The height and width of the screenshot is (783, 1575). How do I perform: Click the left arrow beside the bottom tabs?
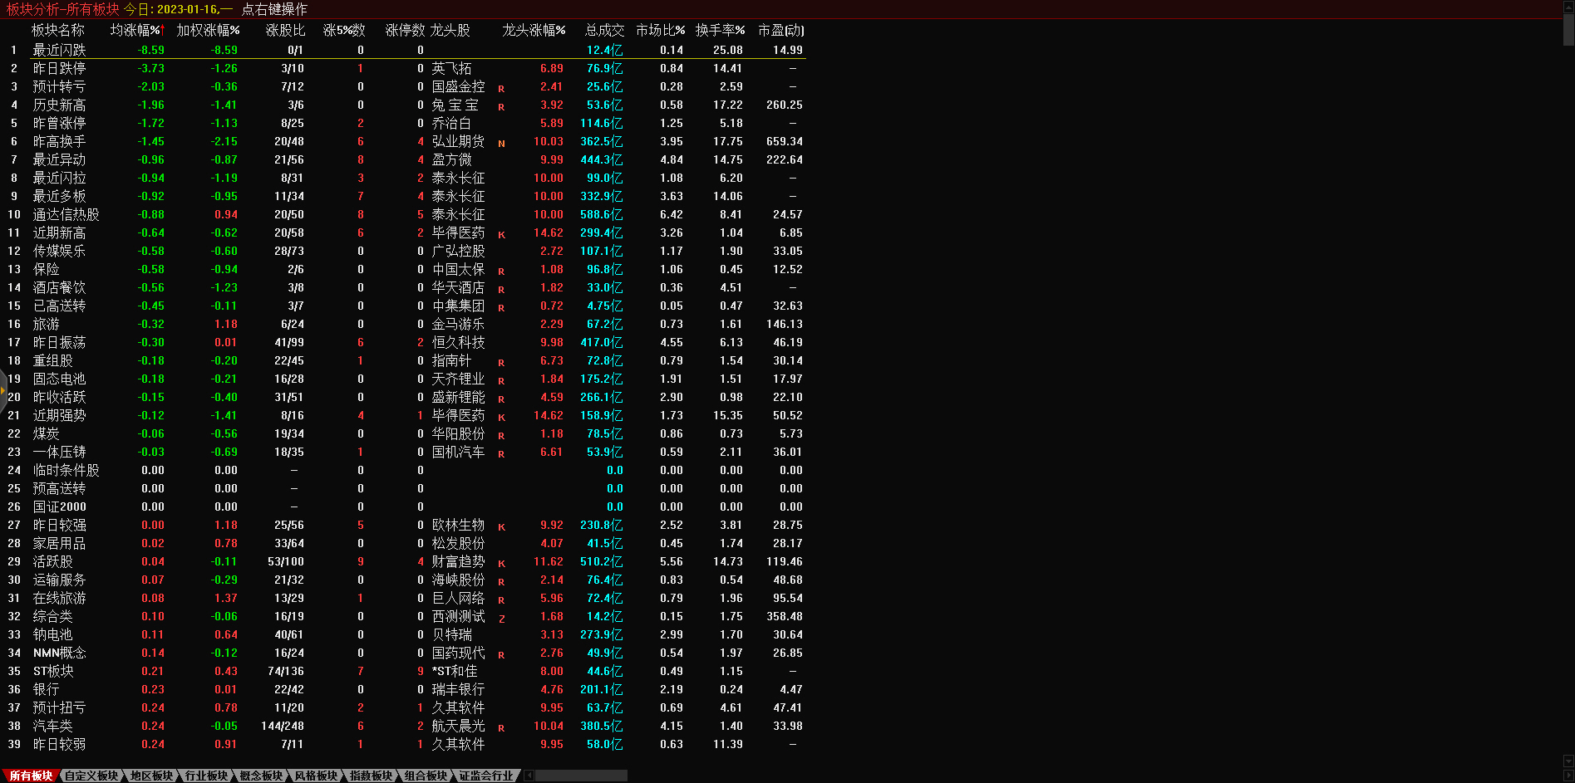tap(529, 776)
